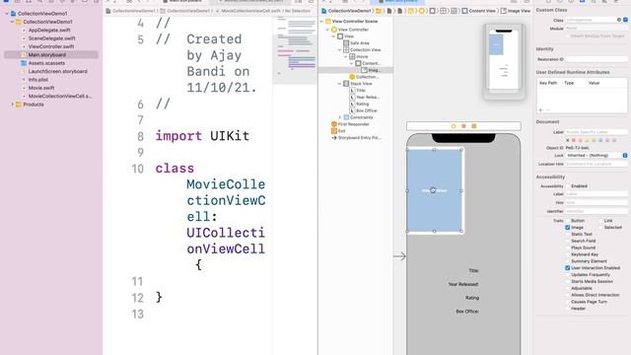631x355 pixels.
Task: Select the Storyboard Entry Point arrow
Action: click(333, 138)
